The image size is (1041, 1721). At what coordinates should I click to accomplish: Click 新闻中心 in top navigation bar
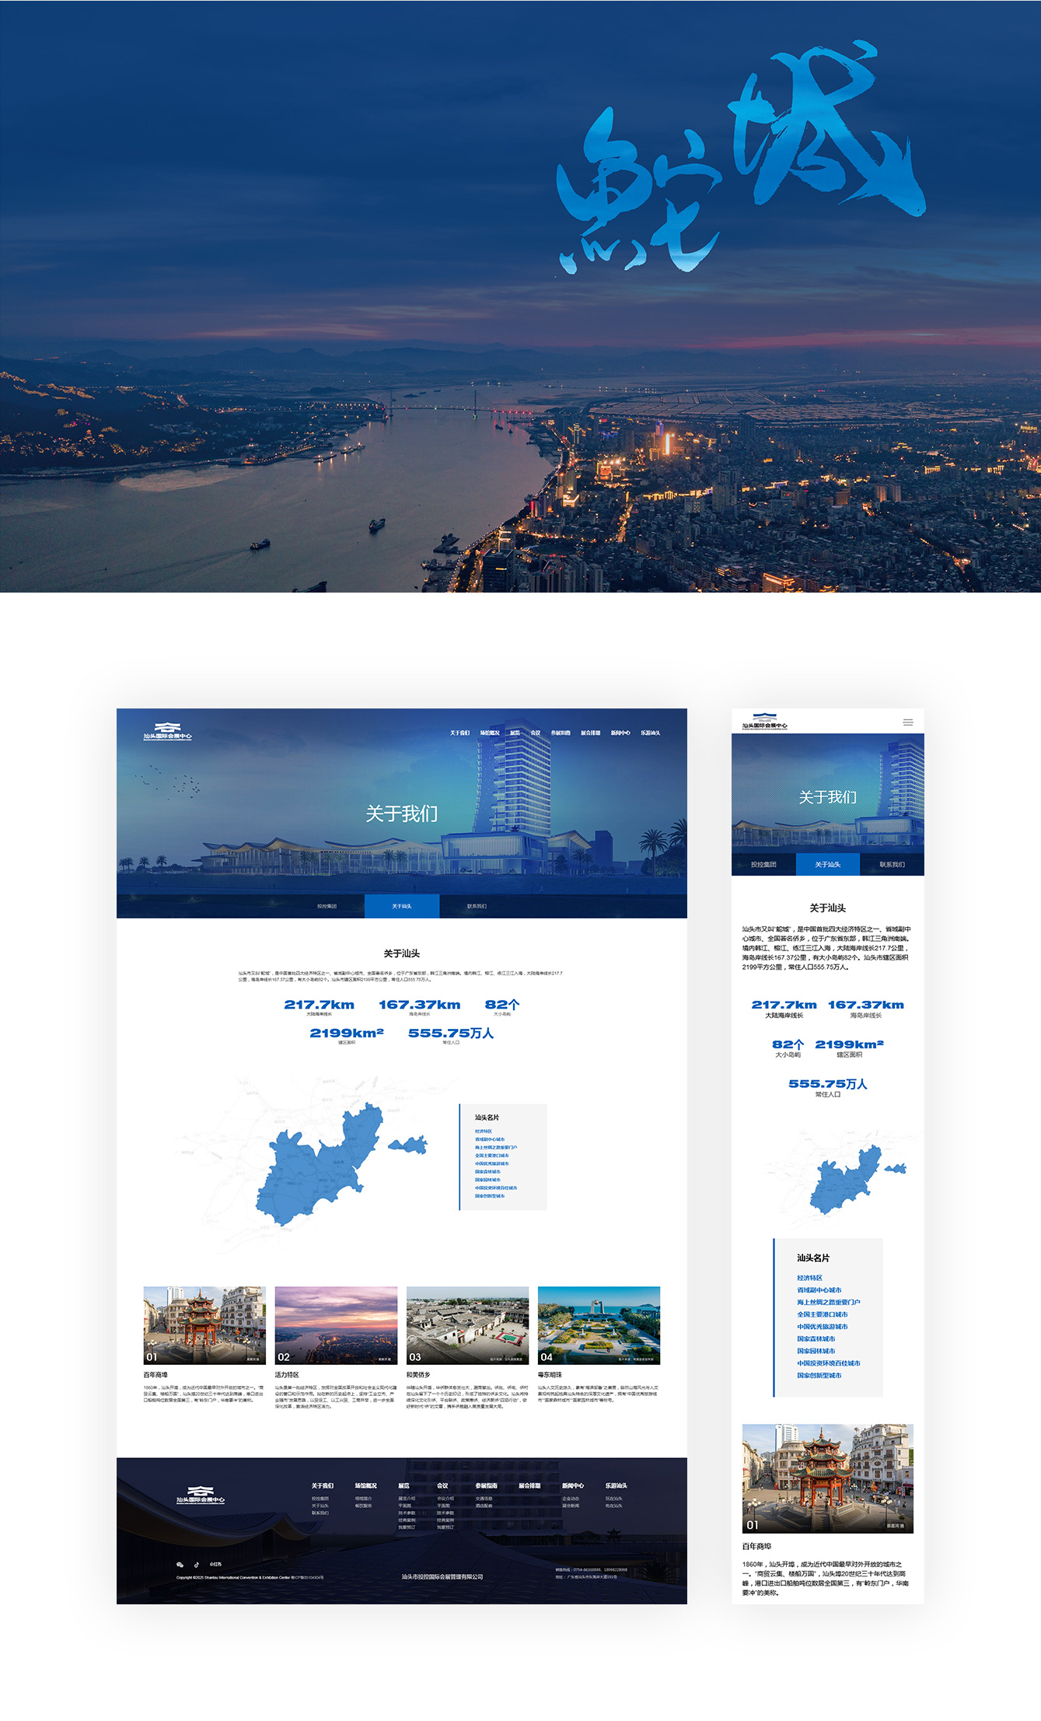(620, 733)
